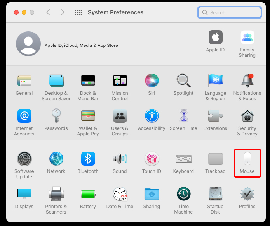This screenshot has width=270, height=226.
Task: Click the forward navigation arrow
Action: click(63, 12)
